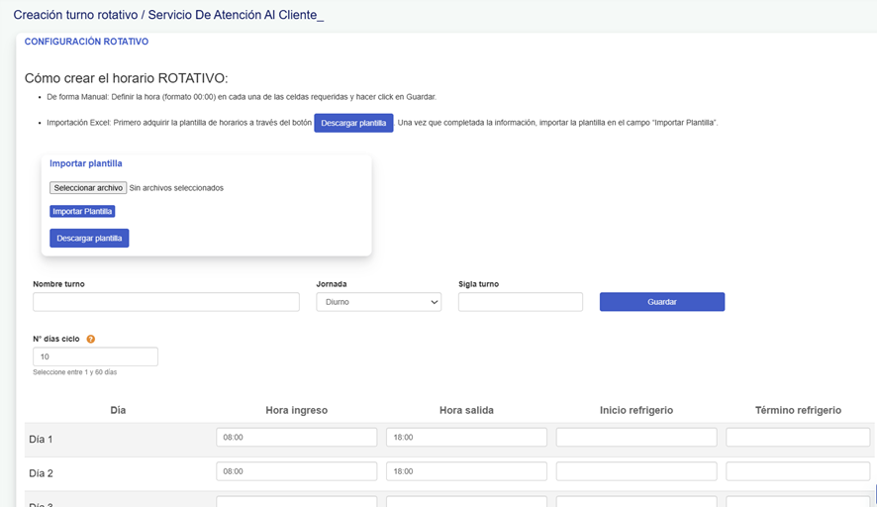Open the Jornada dropdown showing Diurno

tap(378, 302)
